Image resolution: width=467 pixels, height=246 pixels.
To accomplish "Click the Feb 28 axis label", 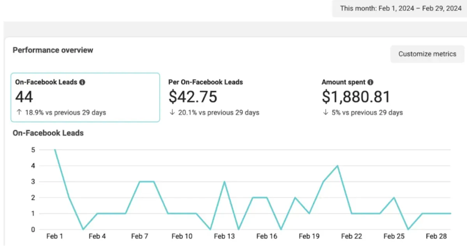I will [436, 236].
